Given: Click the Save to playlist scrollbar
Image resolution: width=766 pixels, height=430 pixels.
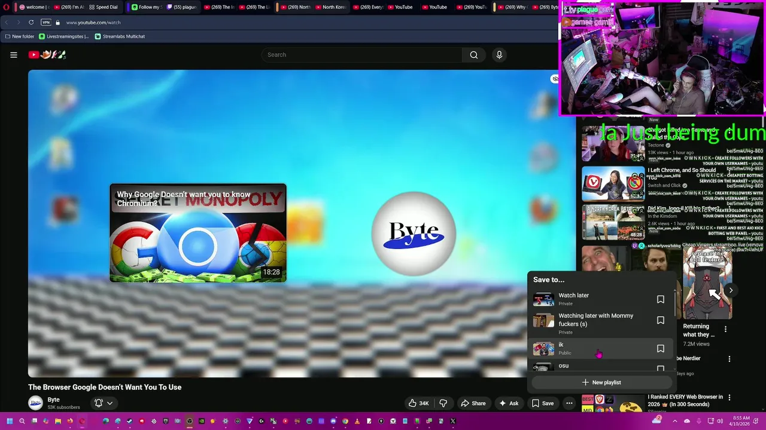Looking at the screenshot, I should [674, 303].
